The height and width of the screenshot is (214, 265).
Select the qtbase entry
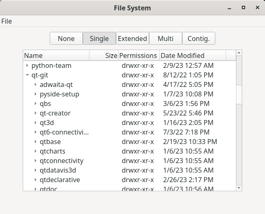point(50,142)
